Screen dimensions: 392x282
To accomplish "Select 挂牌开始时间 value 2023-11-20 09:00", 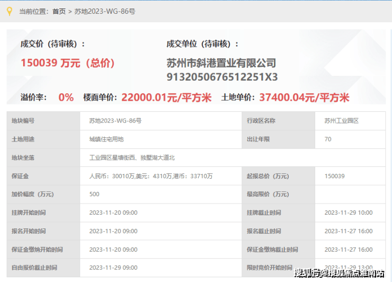I will tap(113, 213).
